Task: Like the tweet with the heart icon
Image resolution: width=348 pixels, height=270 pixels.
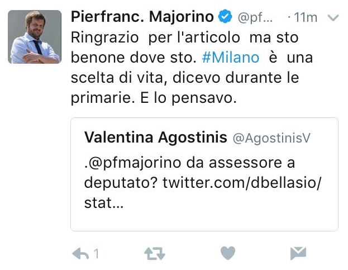Action: pos(227,254)
